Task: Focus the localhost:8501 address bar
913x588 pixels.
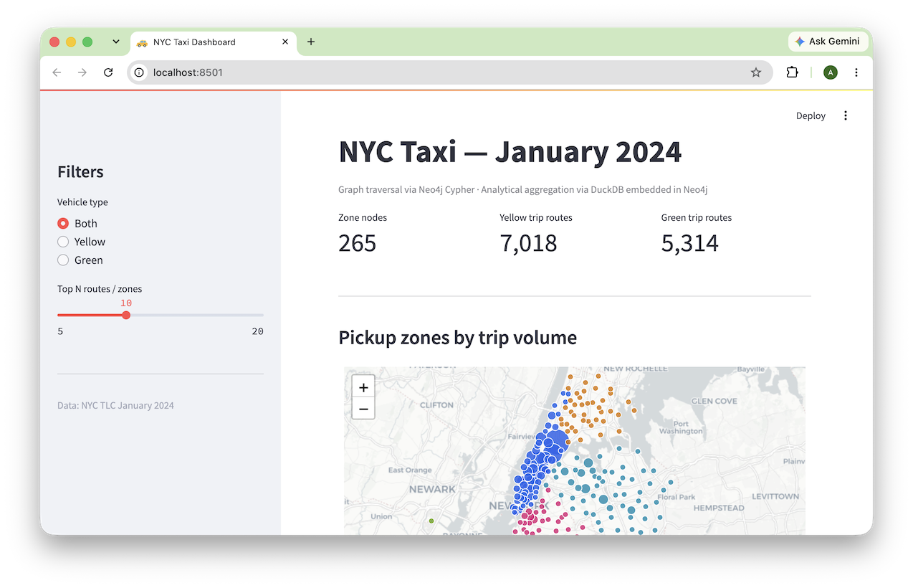Action: (x=450, y=72)
